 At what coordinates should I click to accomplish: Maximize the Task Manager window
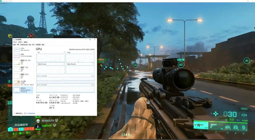coord(90,40)
